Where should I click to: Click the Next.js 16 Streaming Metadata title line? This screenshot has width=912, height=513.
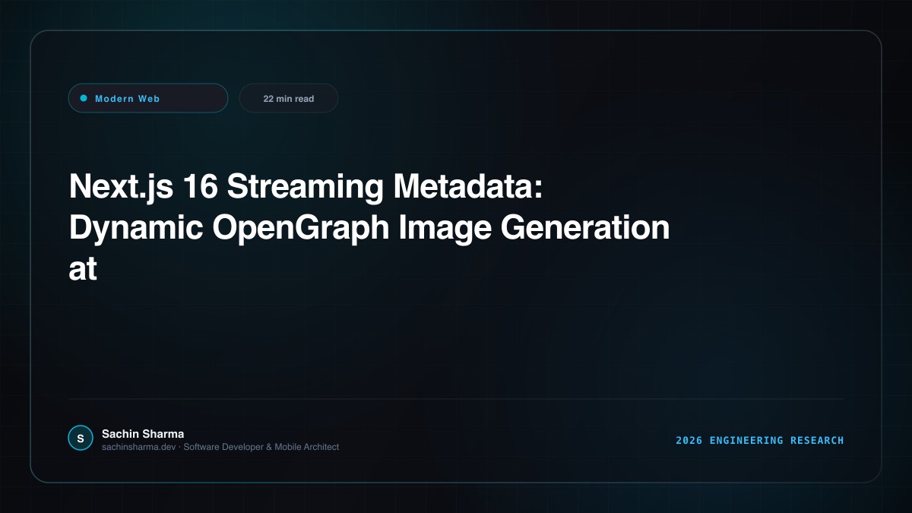click(x=306, y=188)
